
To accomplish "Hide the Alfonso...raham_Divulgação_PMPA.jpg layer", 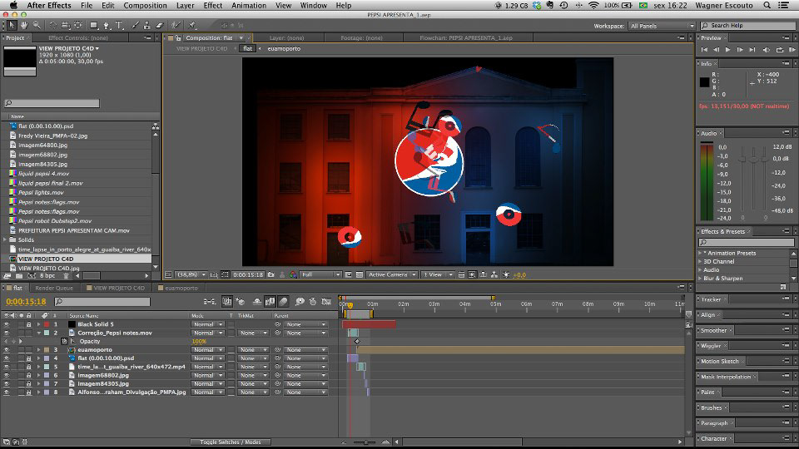I will click(7, 392).
